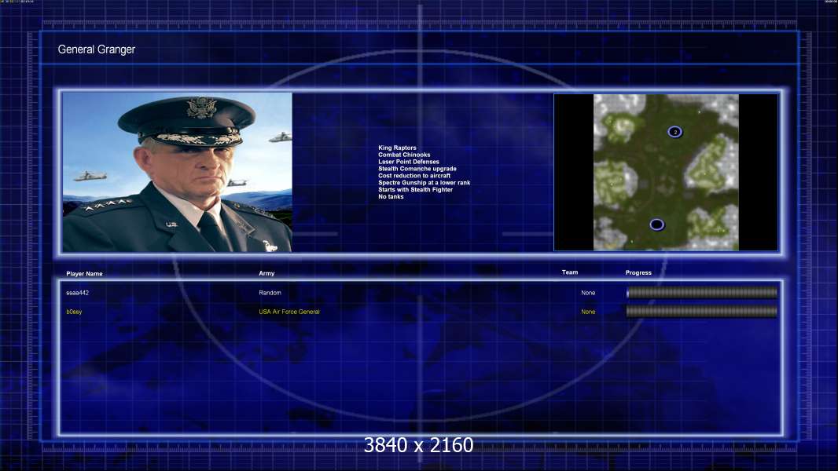
Task: Select the Player Name column header
Action: tap(84, 274)
